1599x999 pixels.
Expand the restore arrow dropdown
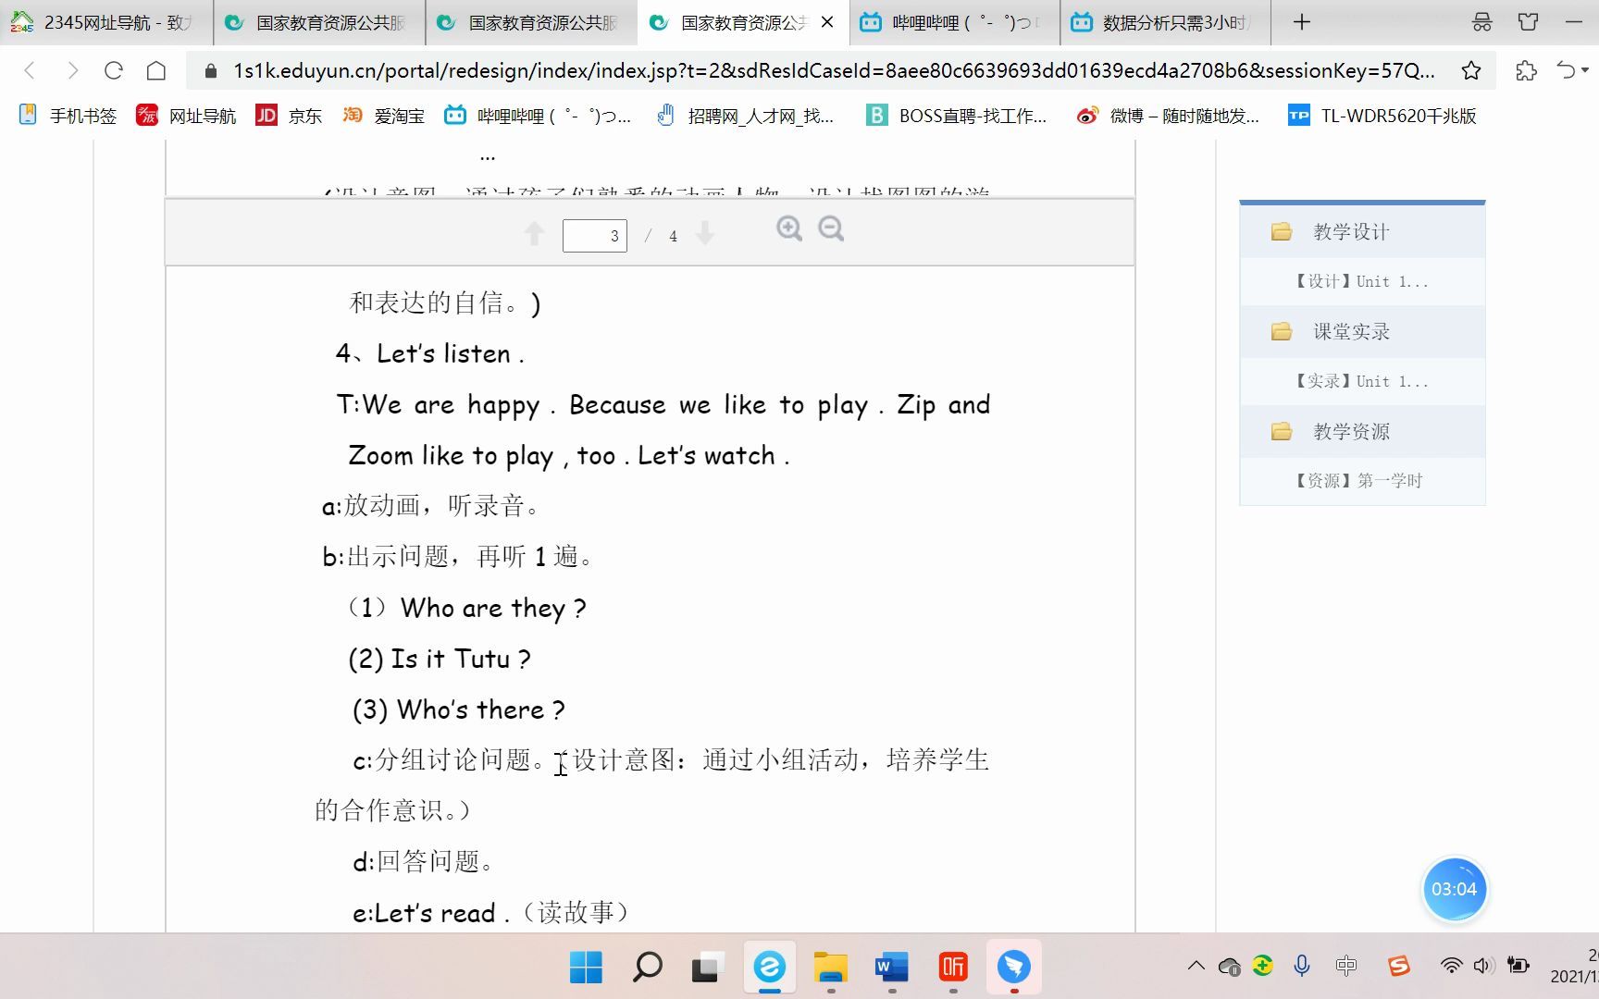click(x=1585, y=70)
